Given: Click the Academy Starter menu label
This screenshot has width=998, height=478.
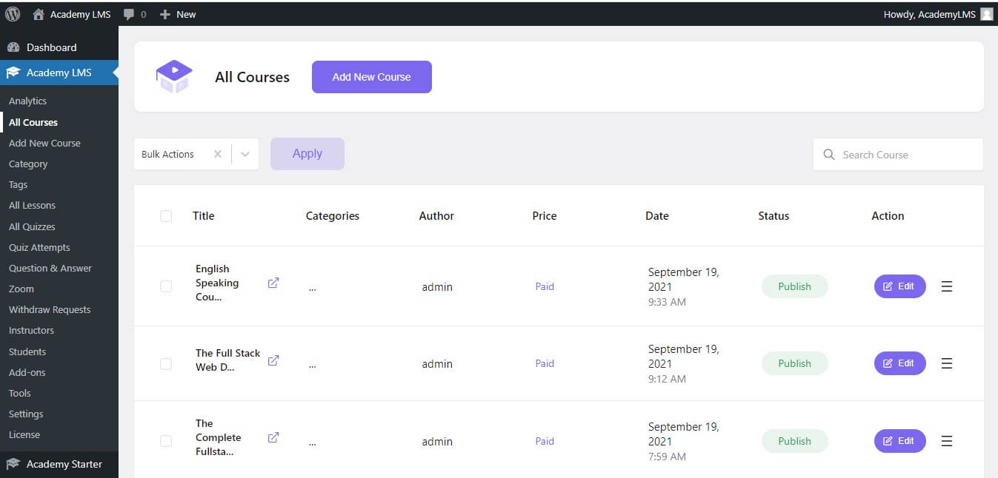Looking at the screenshot, I should click(64, 464).
